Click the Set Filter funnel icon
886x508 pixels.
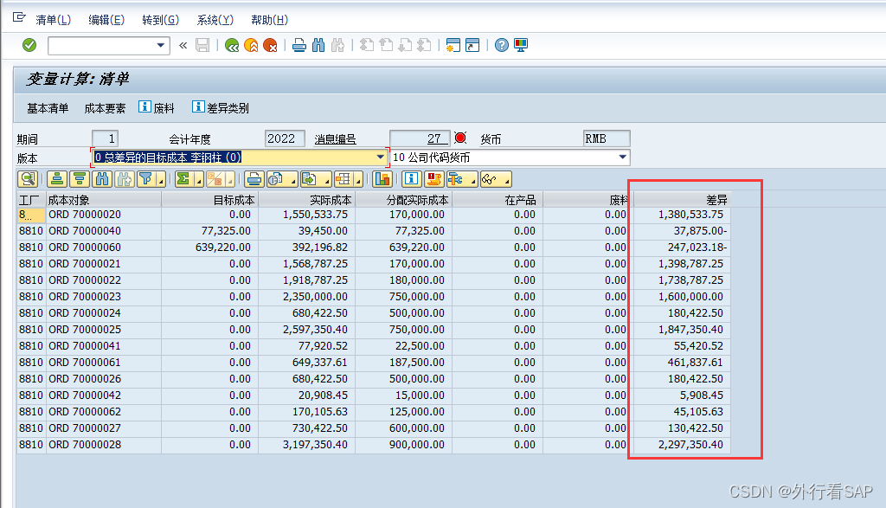146,179
